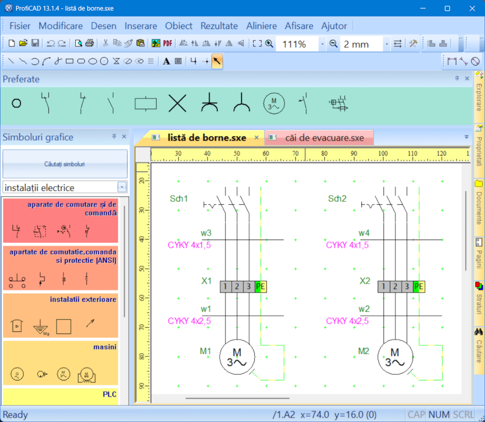Screen dimensions: 485x422
Task: Undo the last action
Action: pos(50,43)
